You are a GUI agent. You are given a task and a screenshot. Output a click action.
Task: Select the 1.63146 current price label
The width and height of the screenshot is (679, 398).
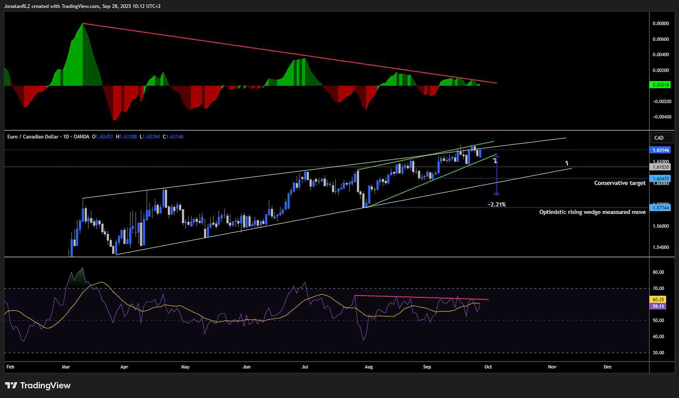click(661, 150)
